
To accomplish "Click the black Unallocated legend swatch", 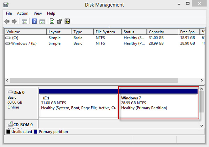I will point(8,132).
